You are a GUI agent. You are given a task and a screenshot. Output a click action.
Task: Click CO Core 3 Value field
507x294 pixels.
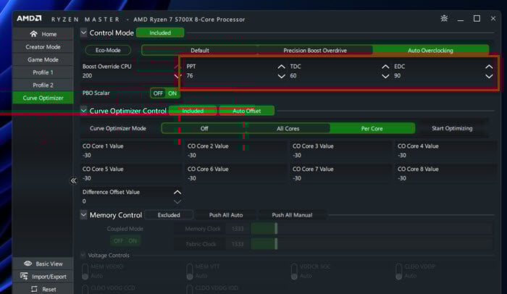341,151
